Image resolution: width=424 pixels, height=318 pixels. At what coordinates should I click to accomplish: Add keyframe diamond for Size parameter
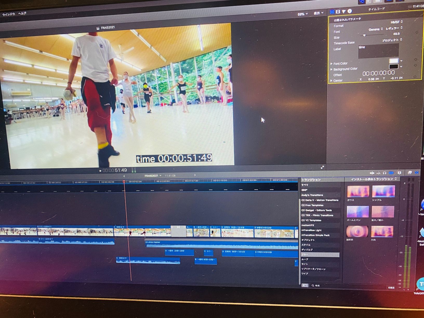coord(417,32)
